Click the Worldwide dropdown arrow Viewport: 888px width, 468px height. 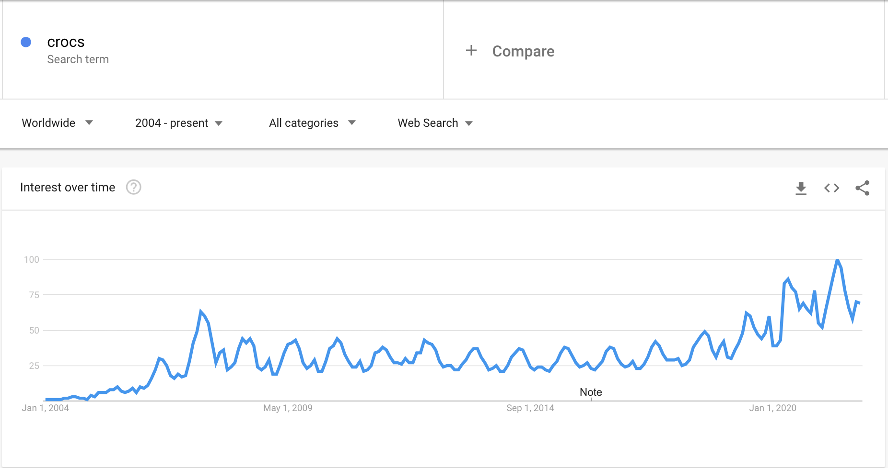[x=89, y=123]
